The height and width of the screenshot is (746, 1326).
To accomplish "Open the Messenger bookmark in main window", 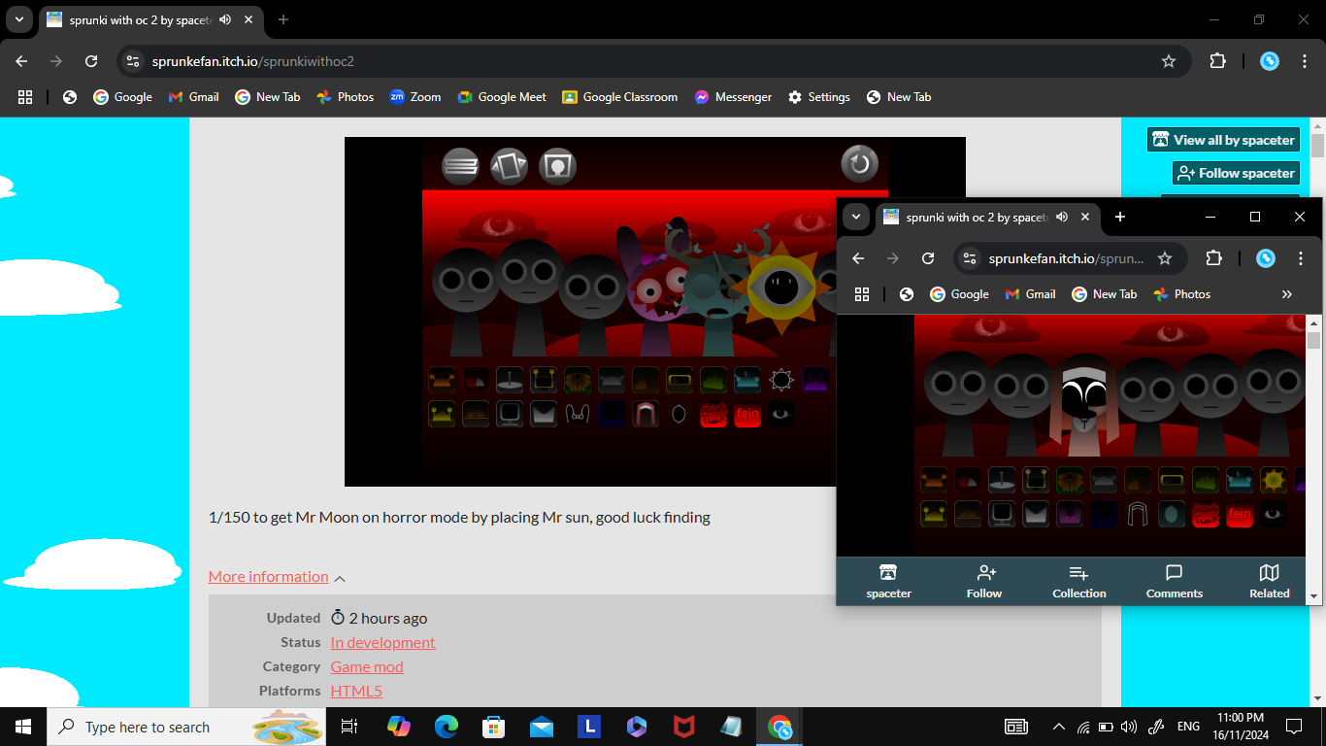I will pyautogui.click(x=733, y=97).
